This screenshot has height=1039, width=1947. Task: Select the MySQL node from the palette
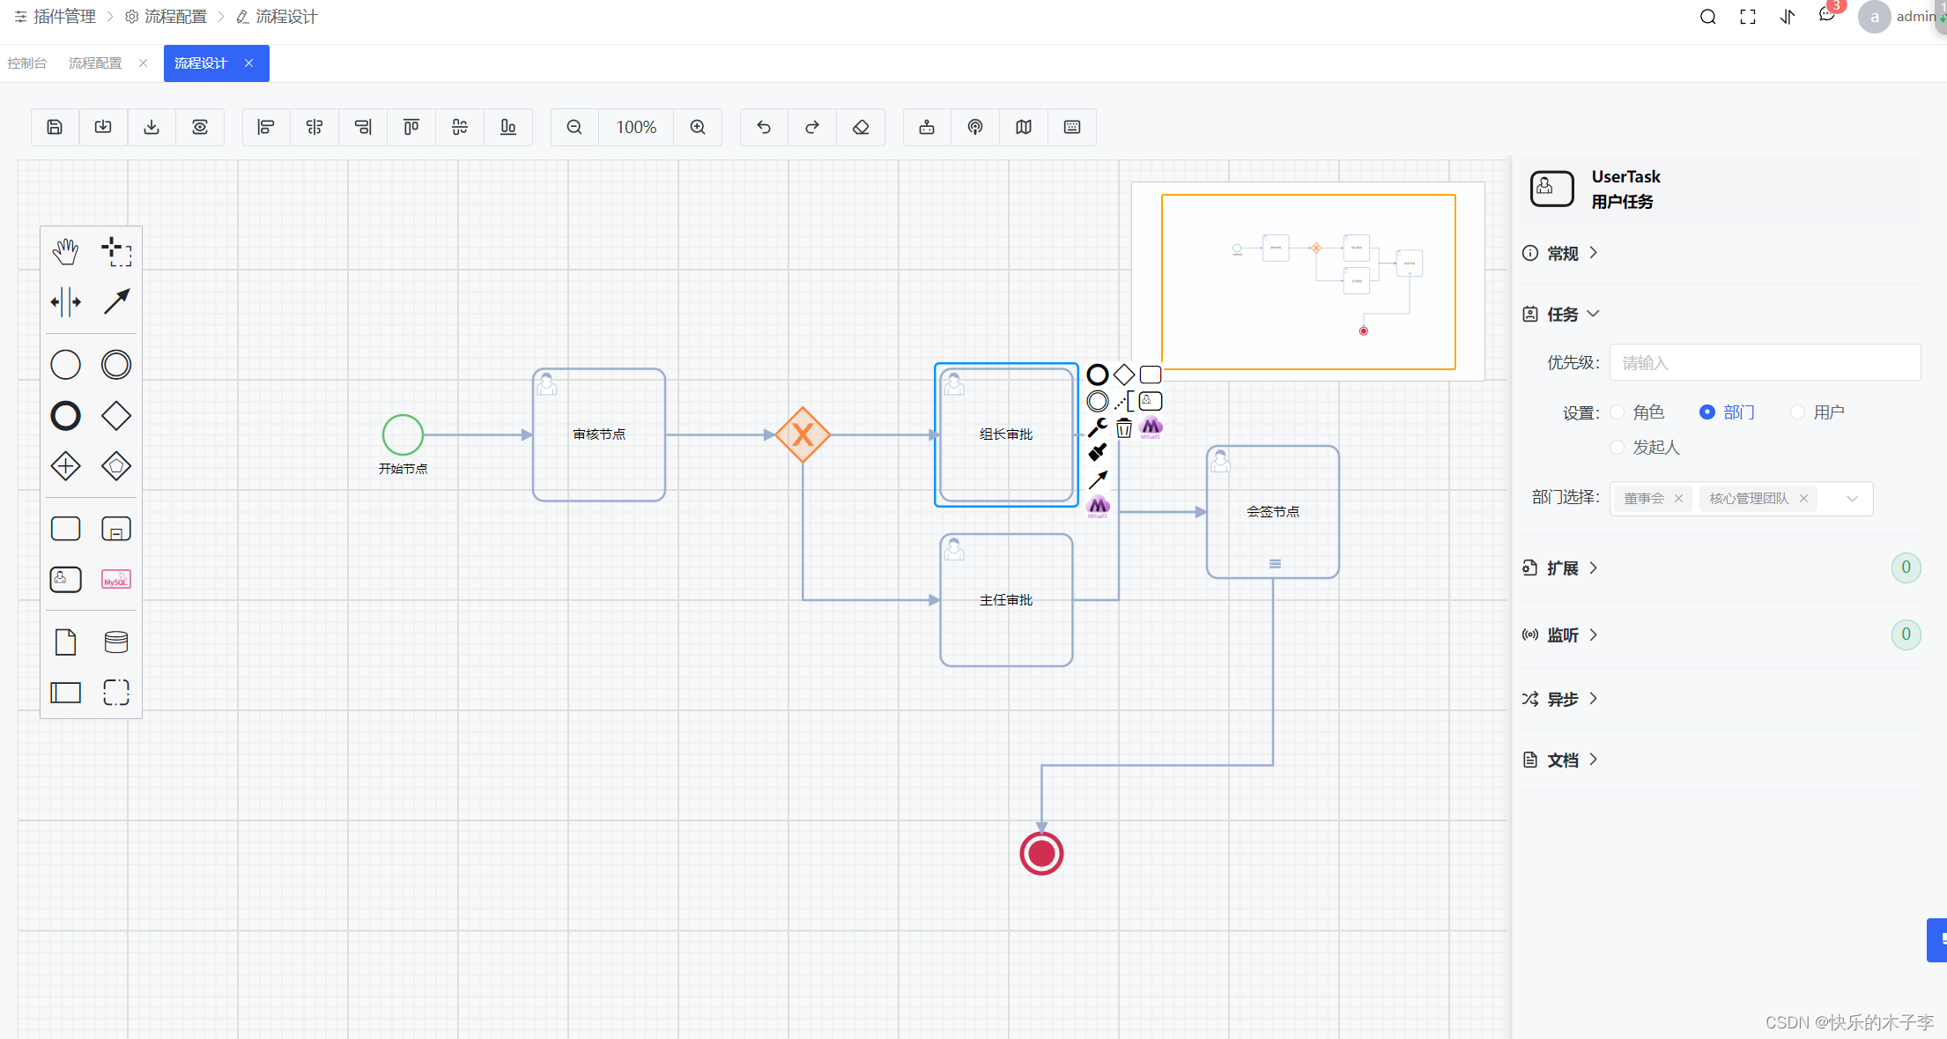(x=115, y=579)
